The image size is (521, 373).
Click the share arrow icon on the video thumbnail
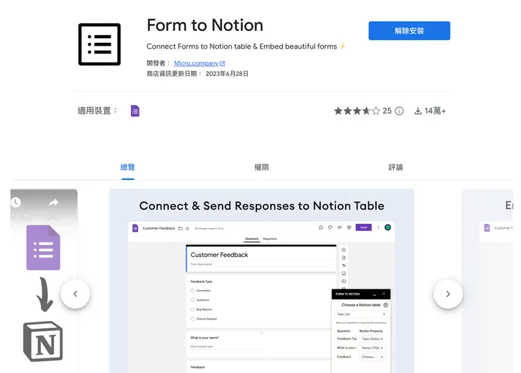click(x=54, y=202)
